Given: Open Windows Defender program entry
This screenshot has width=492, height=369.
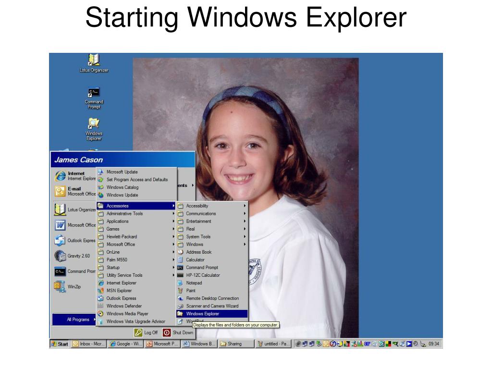Looking at the screenshot, I should [136, 306].
